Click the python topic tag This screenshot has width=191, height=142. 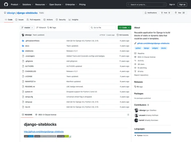[138, 48]
